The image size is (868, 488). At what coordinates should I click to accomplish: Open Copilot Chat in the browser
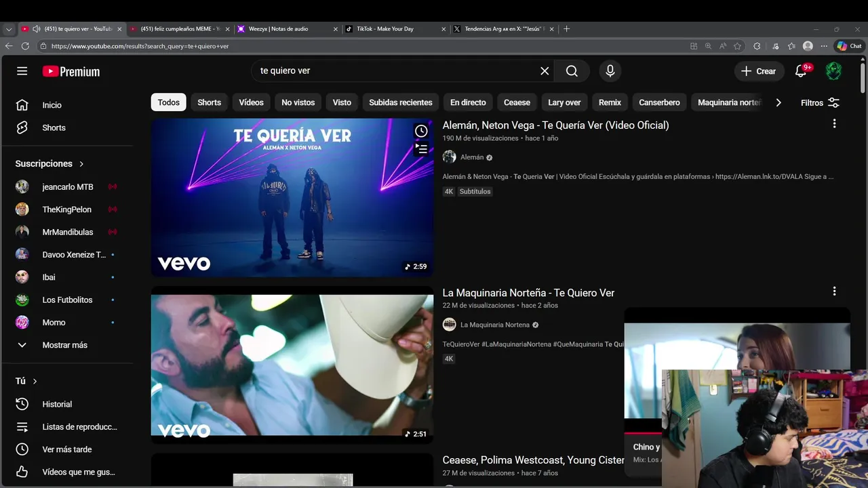(x=849, y=46)
